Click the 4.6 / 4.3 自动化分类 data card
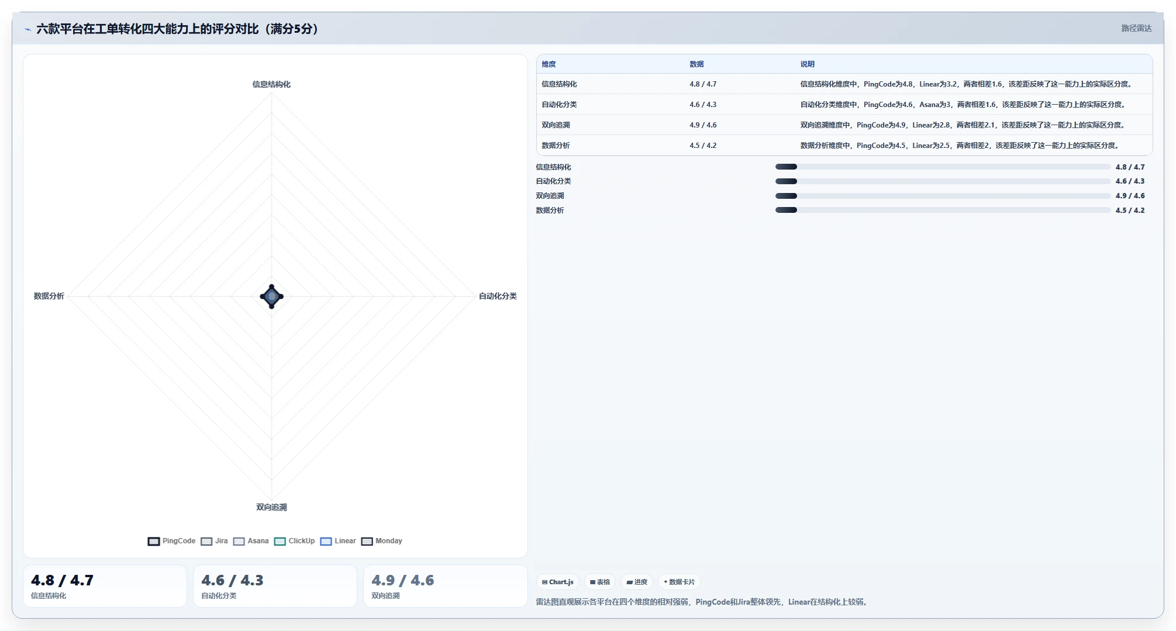The height and width of the screenshot is (631, 1176). [x=275, y=586]
